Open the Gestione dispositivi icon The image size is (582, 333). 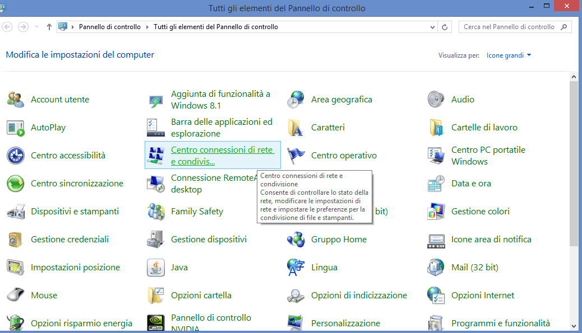click(x=156, y=240)
